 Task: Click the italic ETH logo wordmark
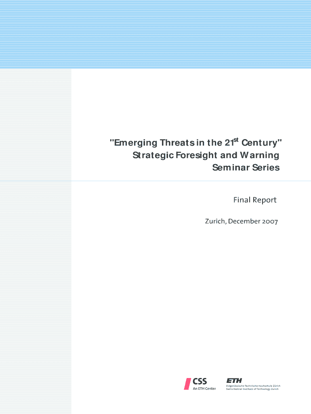coord(234,380)
